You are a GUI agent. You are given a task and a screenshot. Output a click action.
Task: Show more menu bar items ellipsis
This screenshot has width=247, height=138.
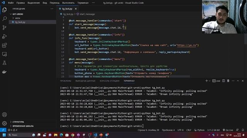[x=93, y=3]
